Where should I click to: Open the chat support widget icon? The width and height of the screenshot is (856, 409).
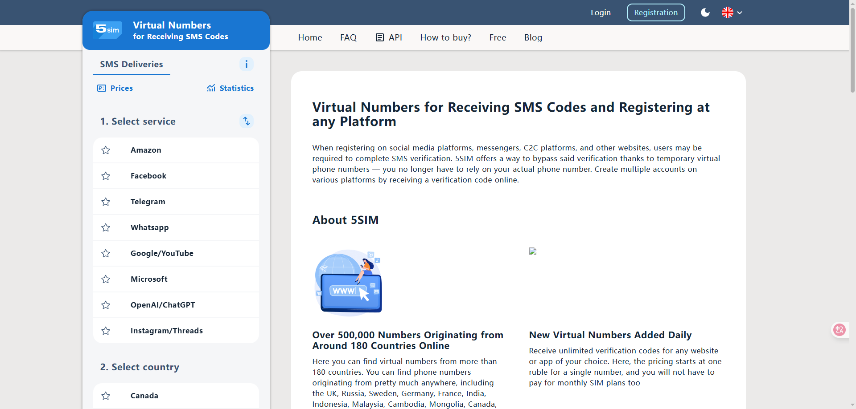840,330
